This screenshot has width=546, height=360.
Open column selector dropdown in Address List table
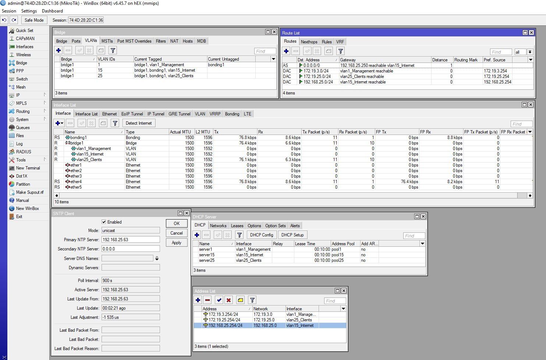coord(343,309)
